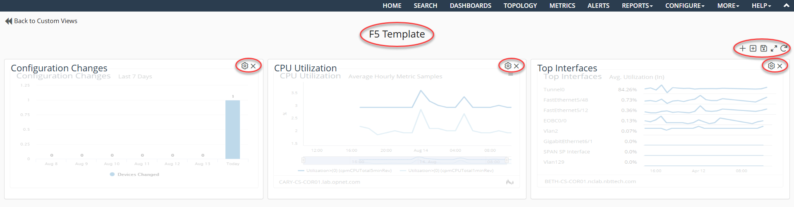794x207 pixels.
Task: Open Configuration Changes widget settings gear
Action: [x=245, y=66]
